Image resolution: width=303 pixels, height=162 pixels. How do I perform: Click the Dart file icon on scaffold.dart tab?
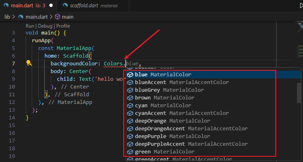tap(65, 5)
